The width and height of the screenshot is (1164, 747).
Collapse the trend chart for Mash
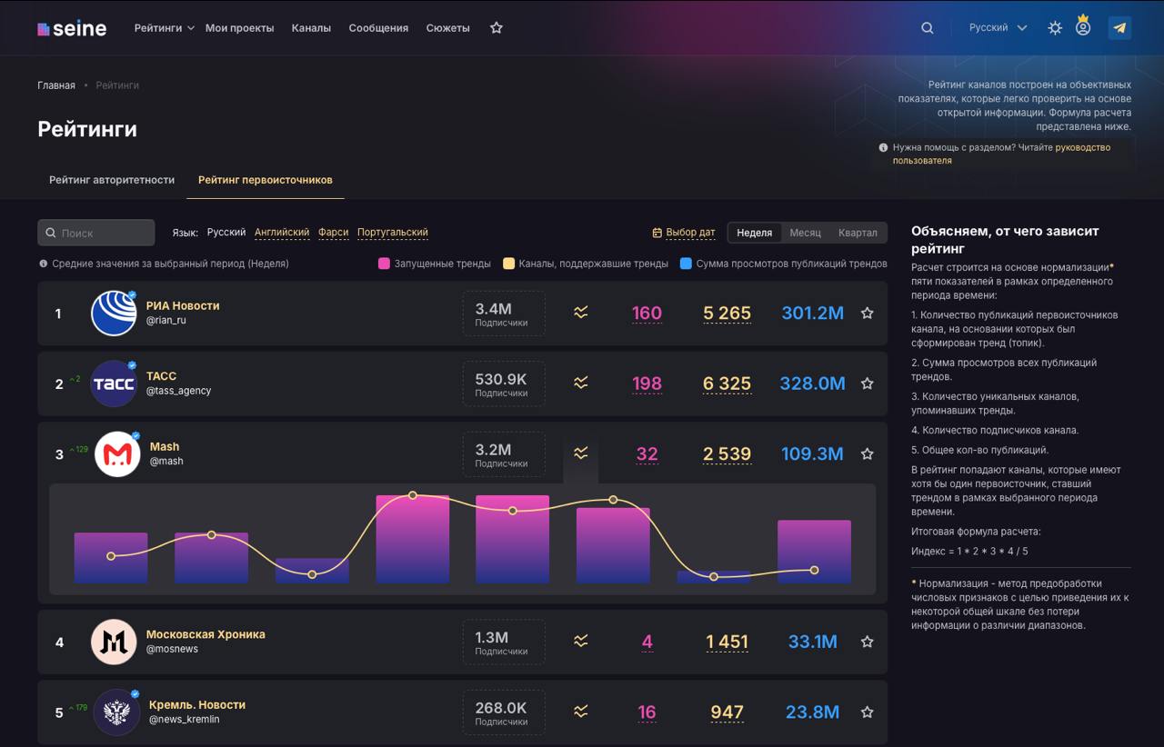tap(581, 453)
